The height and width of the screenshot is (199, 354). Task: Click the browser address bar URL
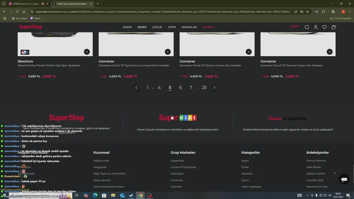pyautogui.click(x=163, y=12)
